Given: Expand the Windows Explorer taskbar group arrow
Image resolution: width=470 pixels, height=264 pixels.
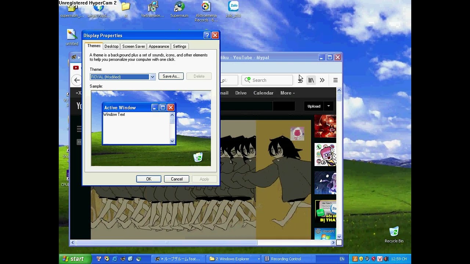Looking at the screenshot, I should [258, 259].
